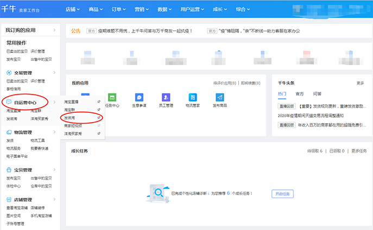Pin 发微淘 using its pin icon
The height and width of the screenshot is (230, 373).
coord(98,117)
